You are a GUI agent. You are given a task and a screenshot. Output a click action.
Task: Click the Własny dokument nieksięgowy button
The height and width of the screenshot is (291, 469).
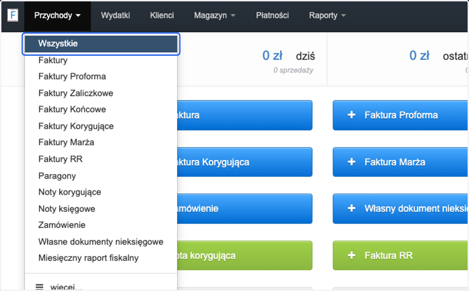pos(401,209)
